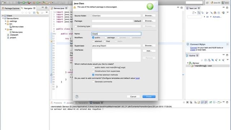Click the New Java Class green C toolbar icon
This screenshot has height=130, width=231.
tap(38, 3)
